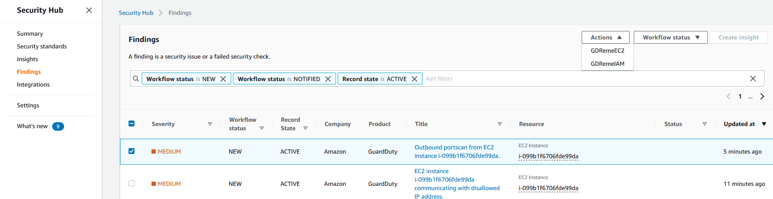Image resolution: width=773 pixels, height=199 pixels.
Task: Click the Company column header
Action: pyautogui.click(x=338, y=124)
